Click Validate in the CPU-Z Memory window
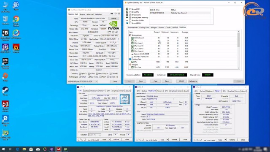Screen dimensions: 270x152 pyautogui.click(x=232, y=140)
